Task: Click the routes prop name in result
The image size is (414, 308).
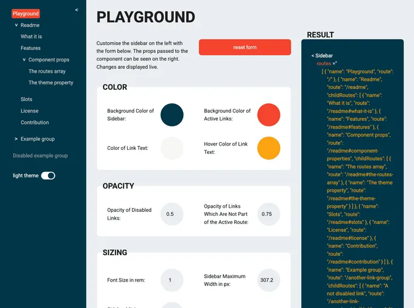Action: click(x=324, y=63)
